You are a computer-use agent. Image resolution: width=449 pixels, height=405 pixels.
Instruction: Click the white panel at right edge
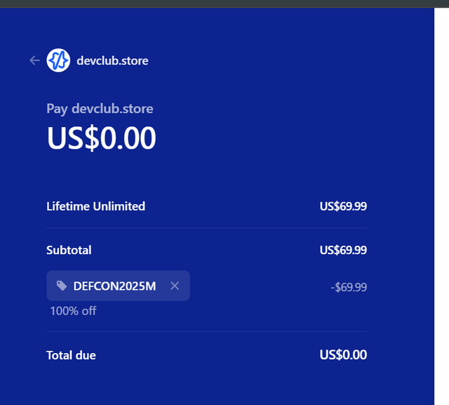[441, 206]
